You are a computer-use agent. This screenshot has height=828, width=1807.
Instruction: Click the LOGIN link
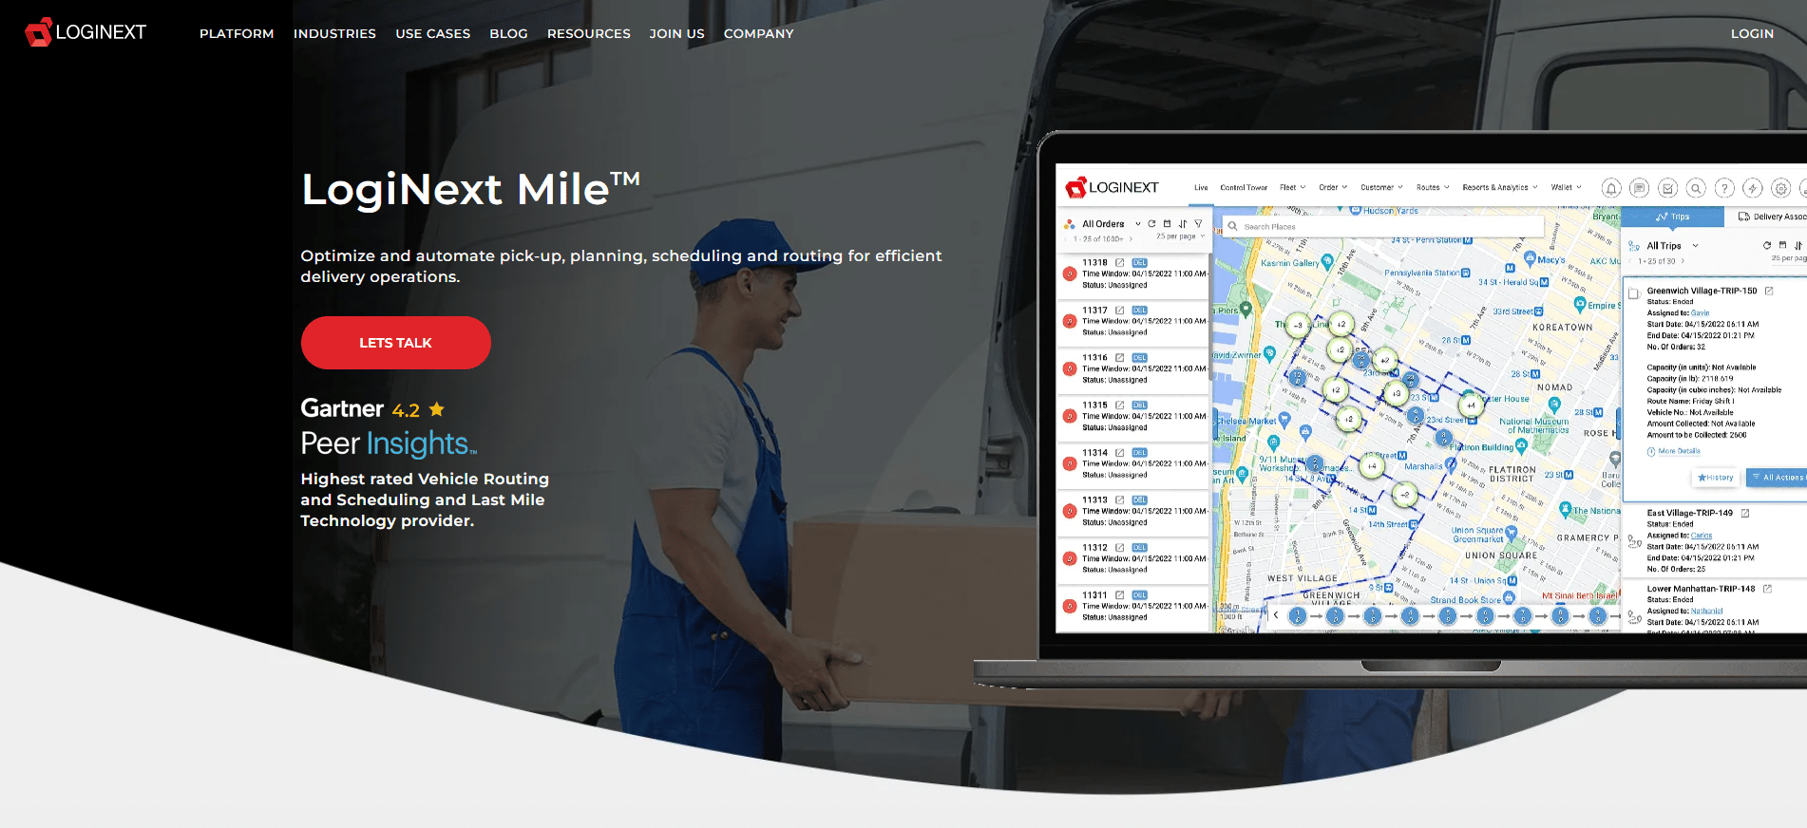[x=1752, y=33]
